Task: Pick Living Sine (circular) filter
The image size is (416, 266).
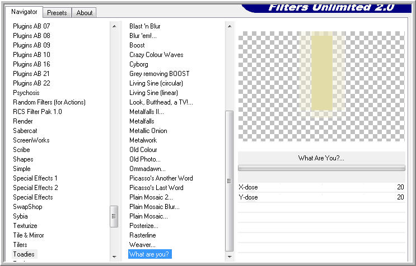Action: [x=156, y=83]
